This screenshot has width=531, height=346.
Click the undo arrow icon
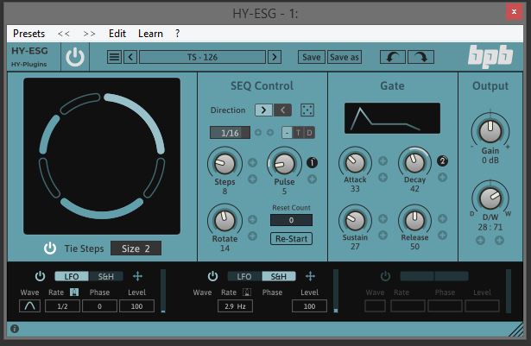click(393, 57)
